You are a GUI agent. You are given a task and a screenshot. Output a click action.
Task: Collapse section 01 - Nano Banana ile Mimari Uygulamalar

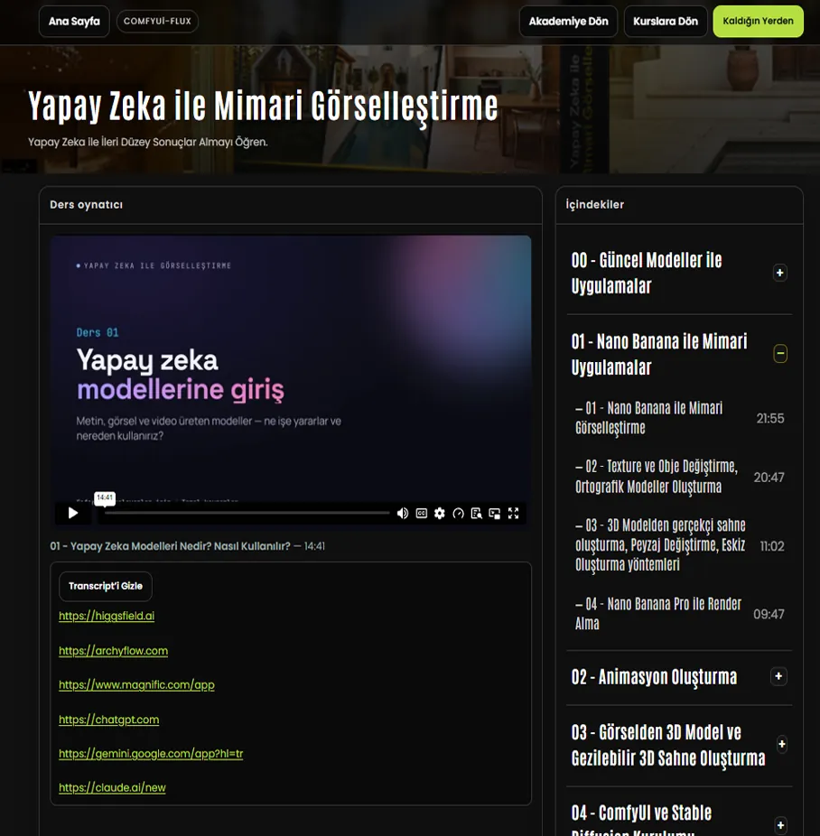[780, 354]
